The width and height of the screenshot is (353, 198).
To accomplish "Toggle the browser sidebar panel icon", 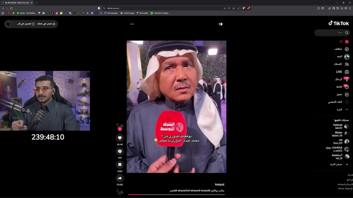I will click(333, 8).
